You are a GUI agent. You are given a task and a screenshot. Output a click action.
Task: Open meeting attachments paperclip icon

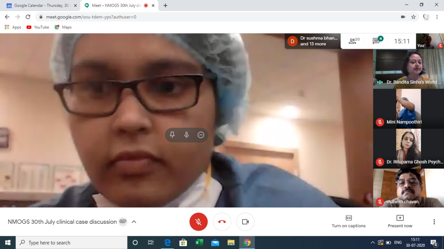coord(123,222)
